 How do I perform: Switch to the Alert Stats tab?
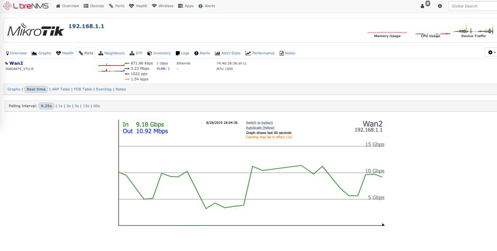(228, 53)
